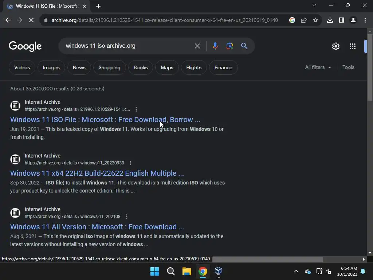Open Chrome three-dot menu
The image size is (373, 280).
tap(365, 20)
